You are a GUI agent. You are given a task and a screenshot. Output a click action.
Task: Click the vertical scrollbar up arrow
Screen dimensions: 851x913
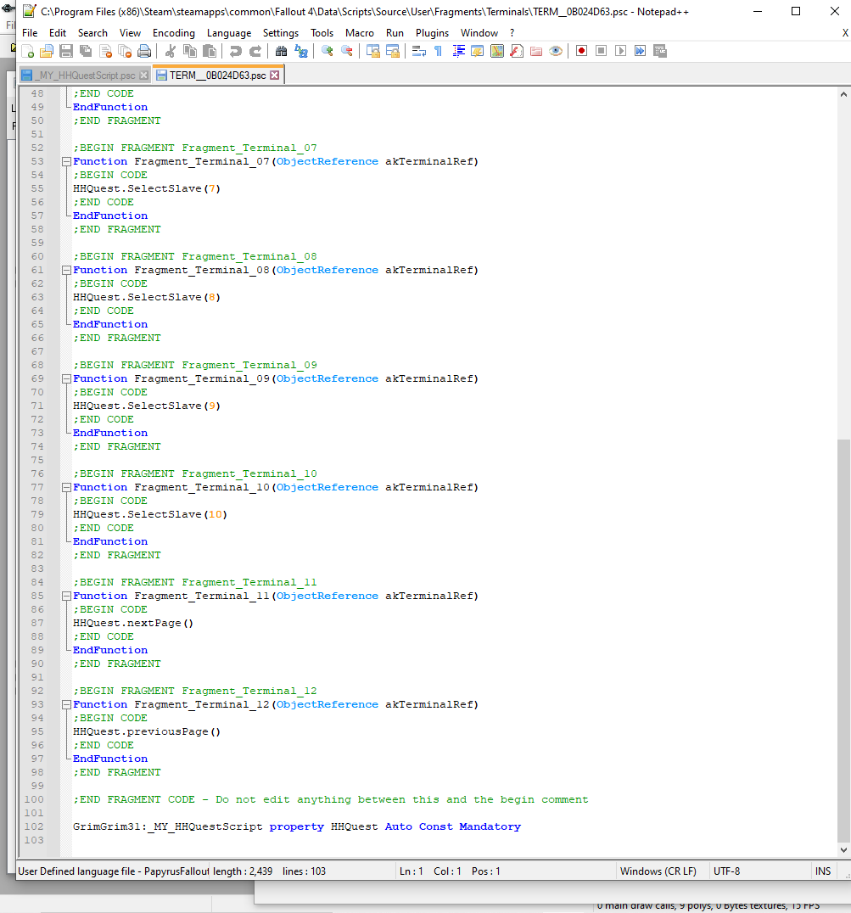tap(843, 94)
